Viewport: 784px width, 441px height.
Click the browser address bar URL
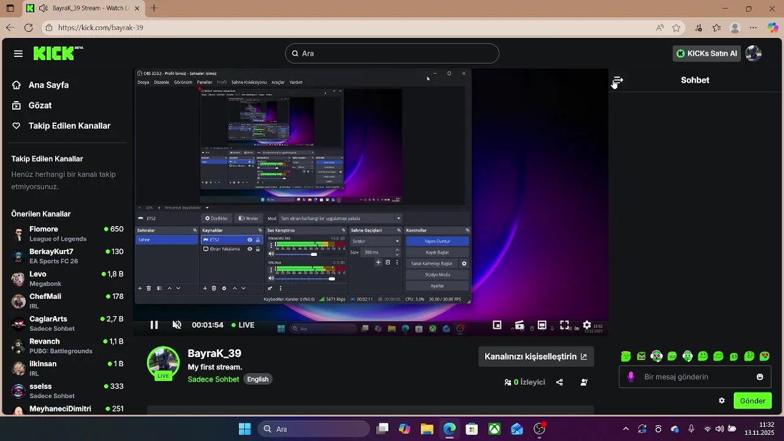coord(100,28)
